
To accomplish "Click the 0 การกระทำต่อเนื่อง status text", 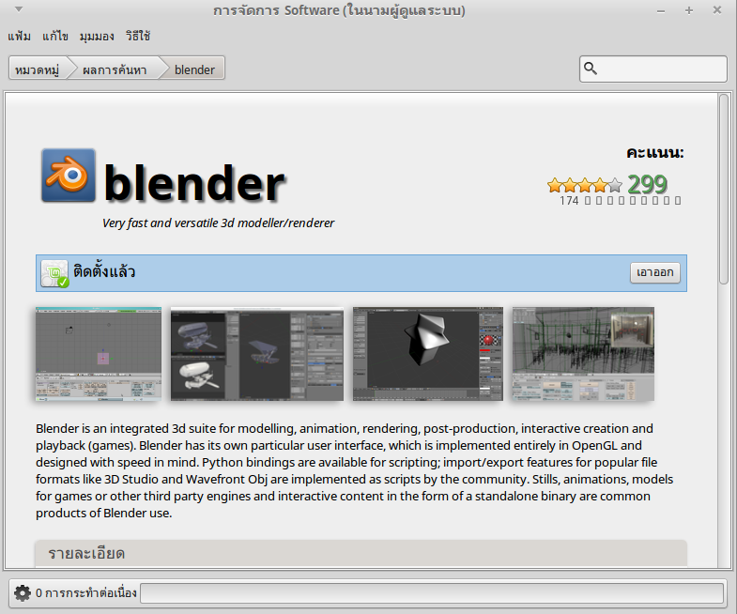I will click(86, 592).
